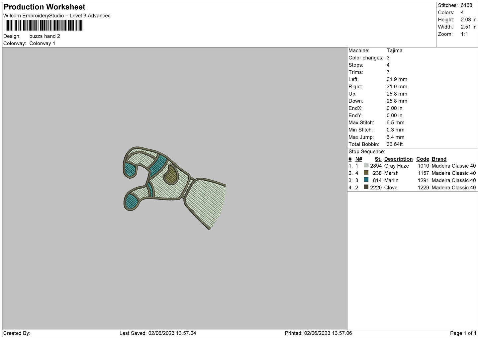Click the Stops value 4
Screen dimensions: 480x339
point(388,65)
